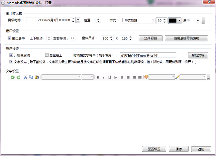Image resolution: width=216 pixels, height=156 pixels.
Task: Click the undo icon in text toolbar
Action: pos(13,77)
